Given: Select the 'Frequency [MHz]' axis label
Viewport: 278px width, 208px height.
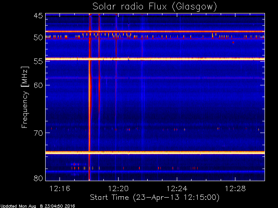Looking at the screenshot, I should 25,97.
